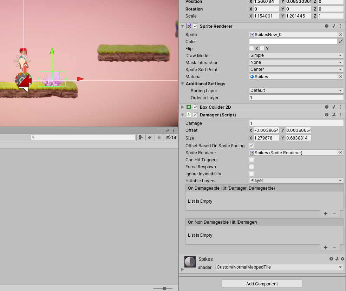346x291 pixels.
Task: Click the Add Component button
Action: point(262,284)
